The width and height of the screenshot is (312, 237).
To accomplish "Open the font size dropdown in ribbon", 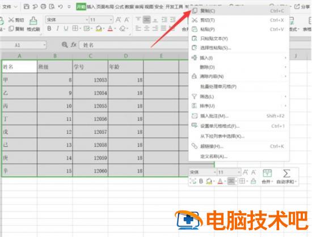I will pyautogui.click(x=111, y=20).
